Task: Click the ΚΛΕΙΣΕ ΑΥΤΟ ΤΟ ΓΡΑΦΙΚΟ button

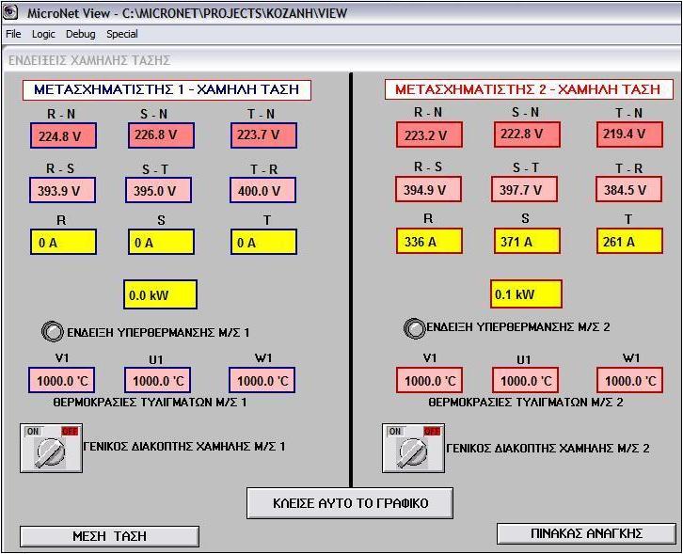Action: [350, 503]
